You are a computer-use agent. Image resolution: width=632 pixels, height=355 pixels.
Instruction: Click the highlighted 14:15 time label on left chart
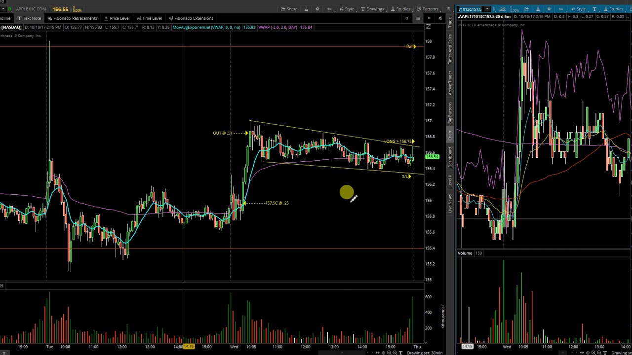(189, 347)
